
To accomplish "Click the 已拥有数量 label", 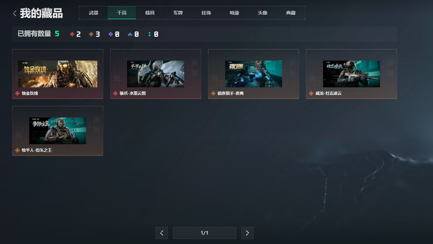I will [x=34, y=34].
